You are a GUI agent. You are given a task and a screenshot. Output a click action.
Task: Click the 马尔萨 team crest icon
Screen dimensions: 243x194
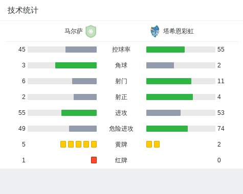tap(91, 31)
